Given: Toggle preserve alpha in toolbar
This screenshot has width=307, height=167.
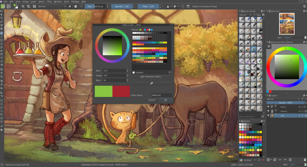Looking at the screenshot, I should [x=75, y=6].
